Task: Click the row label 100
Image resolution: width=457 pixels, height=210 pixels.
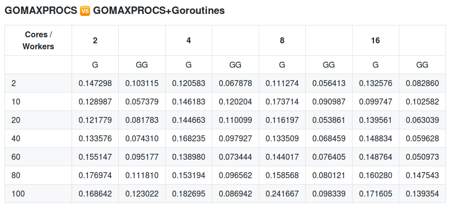Action: tap(18, 194)
